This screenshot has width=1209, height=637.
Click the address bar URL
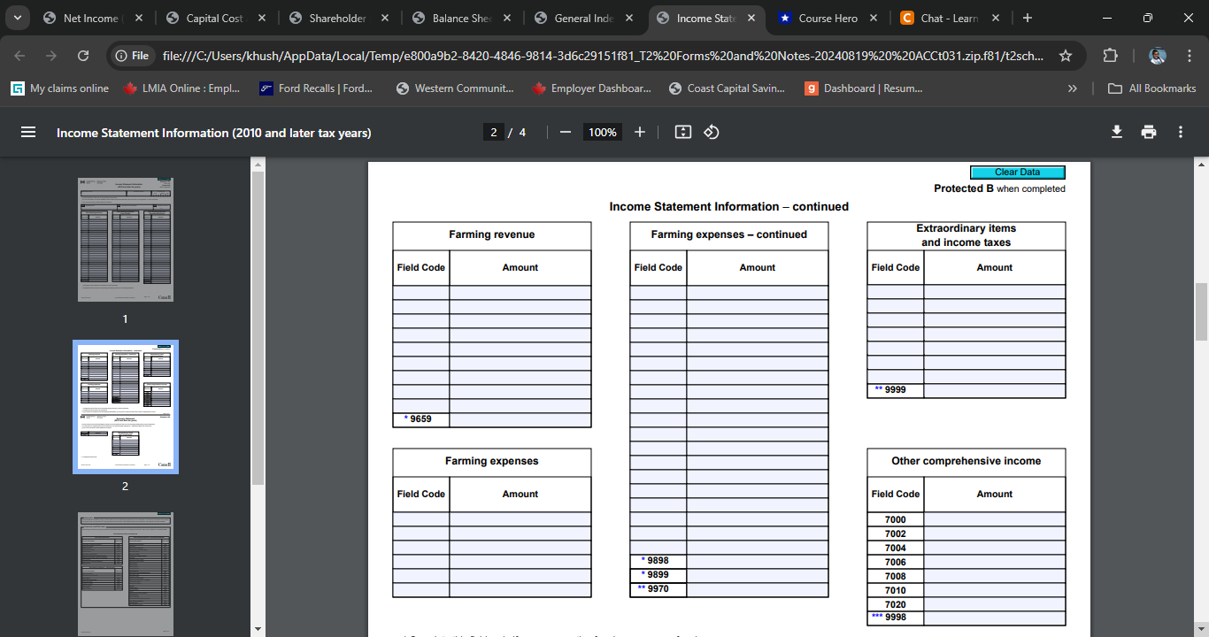click(603, 56)
